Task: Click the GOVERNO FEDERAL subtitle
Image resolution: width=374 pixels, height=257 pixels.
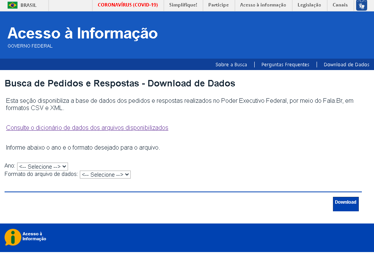Action: [x=30, y=46]
